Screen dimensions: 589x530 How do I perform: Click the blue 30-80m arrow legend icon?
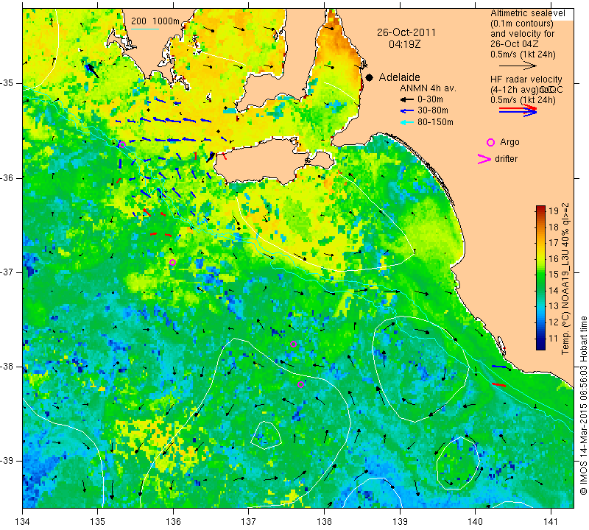tap(407, 111)
